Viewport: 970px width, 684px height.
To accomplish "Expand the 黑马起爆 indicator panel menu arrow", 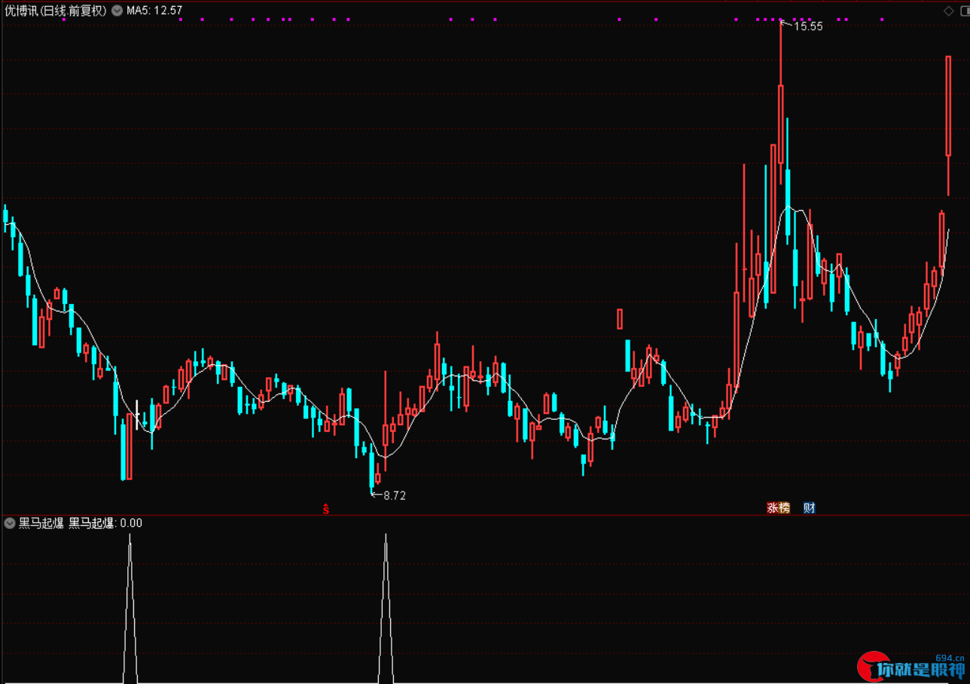I will (10, 523).
